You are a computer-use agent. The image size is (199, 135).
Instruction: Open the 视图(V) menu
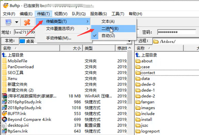click(x=61, y=14)
